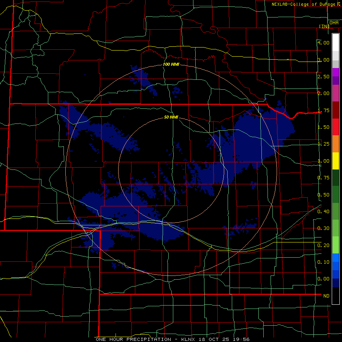Click the OHA product code label
342x342 pixels.
coord(334,23)
